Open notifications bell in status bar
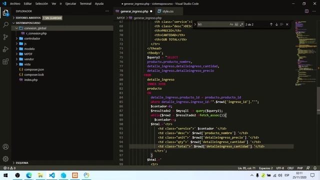 (x=315, y=168)
